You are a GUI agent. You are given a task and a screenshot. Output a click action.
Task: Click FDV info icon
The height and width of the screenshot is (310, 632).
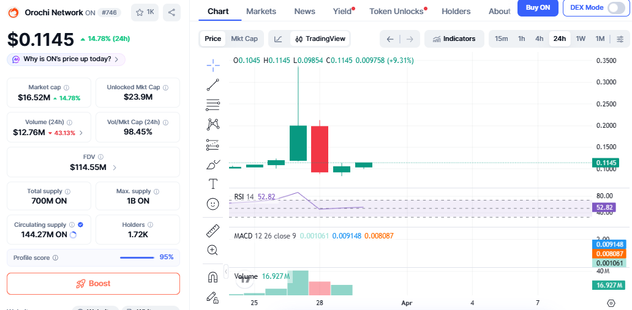click(x=101, y=157)
